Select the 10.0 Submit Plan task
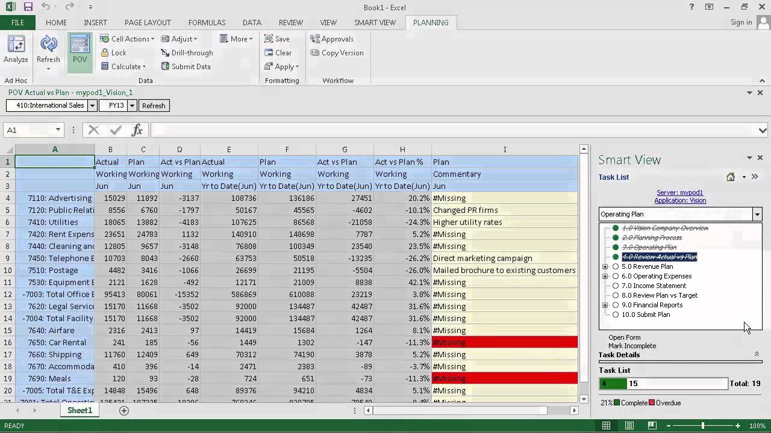 coord(646,315)
